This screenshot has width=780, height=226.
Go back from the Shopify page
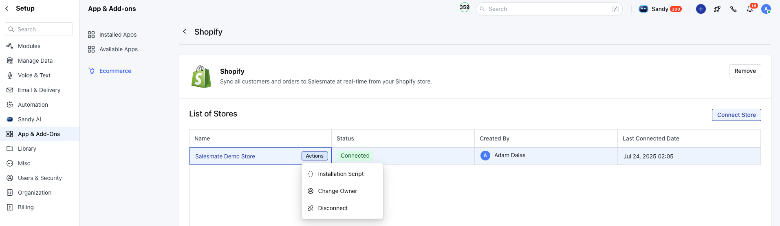[x=185, y=31]
